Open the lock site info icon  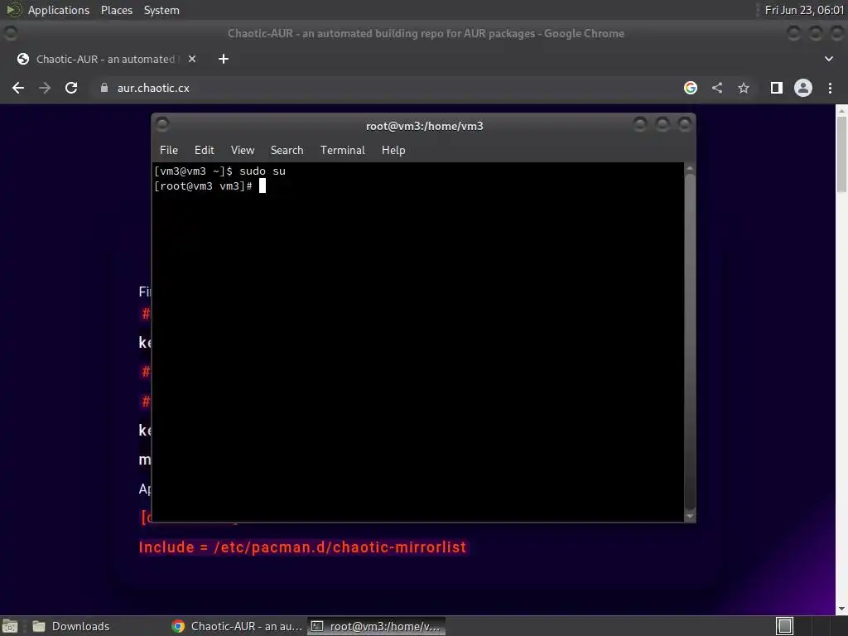click(104, 88)
